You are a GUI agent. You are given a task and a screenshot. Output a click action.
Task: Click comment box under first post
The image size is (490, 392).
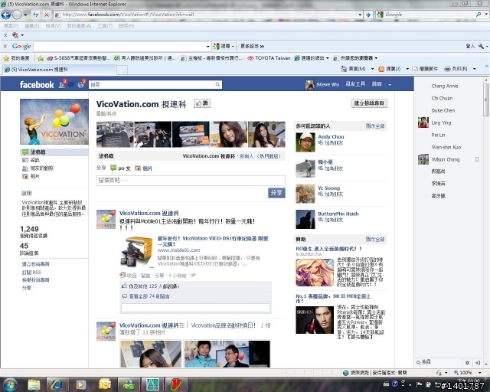click(x=195, y=308)
